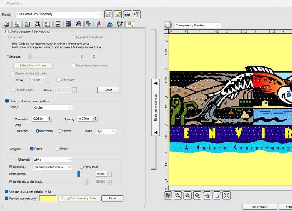Uncheck Preview canvas color checkbox
Screen dimensions: 292x211
[7, 198]
